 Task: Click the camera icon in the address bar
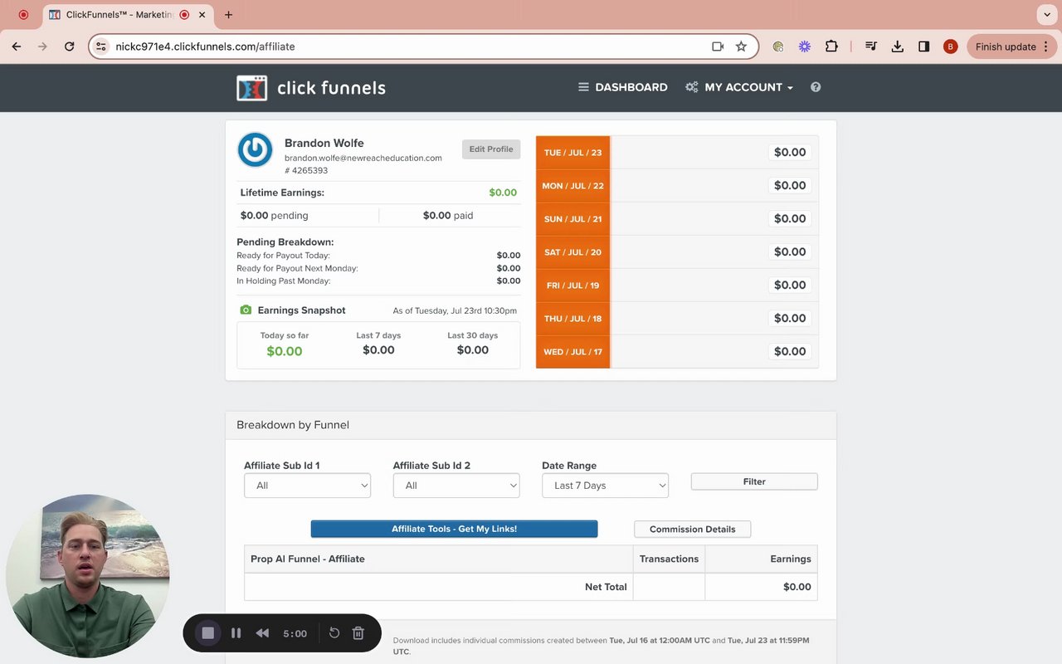pyautogui.click(x=718, y=46)
